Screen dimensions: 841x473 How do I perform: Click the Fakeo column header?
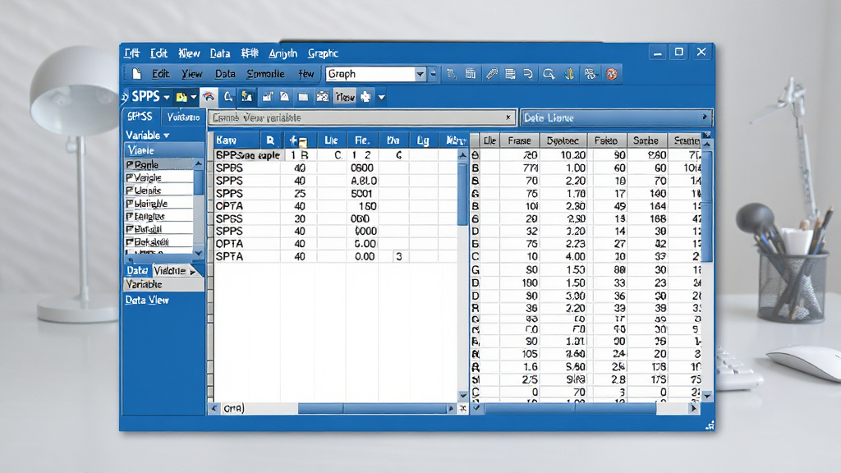[x=606, y=140]
